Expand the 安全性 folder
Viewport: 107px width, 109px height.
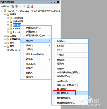click(5, 36)
